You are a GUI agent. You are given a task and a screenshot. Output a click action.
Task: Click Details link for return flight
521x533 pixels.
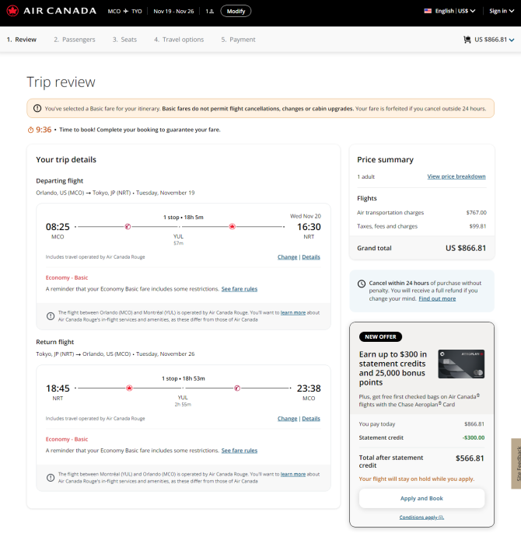coord(311,419)
